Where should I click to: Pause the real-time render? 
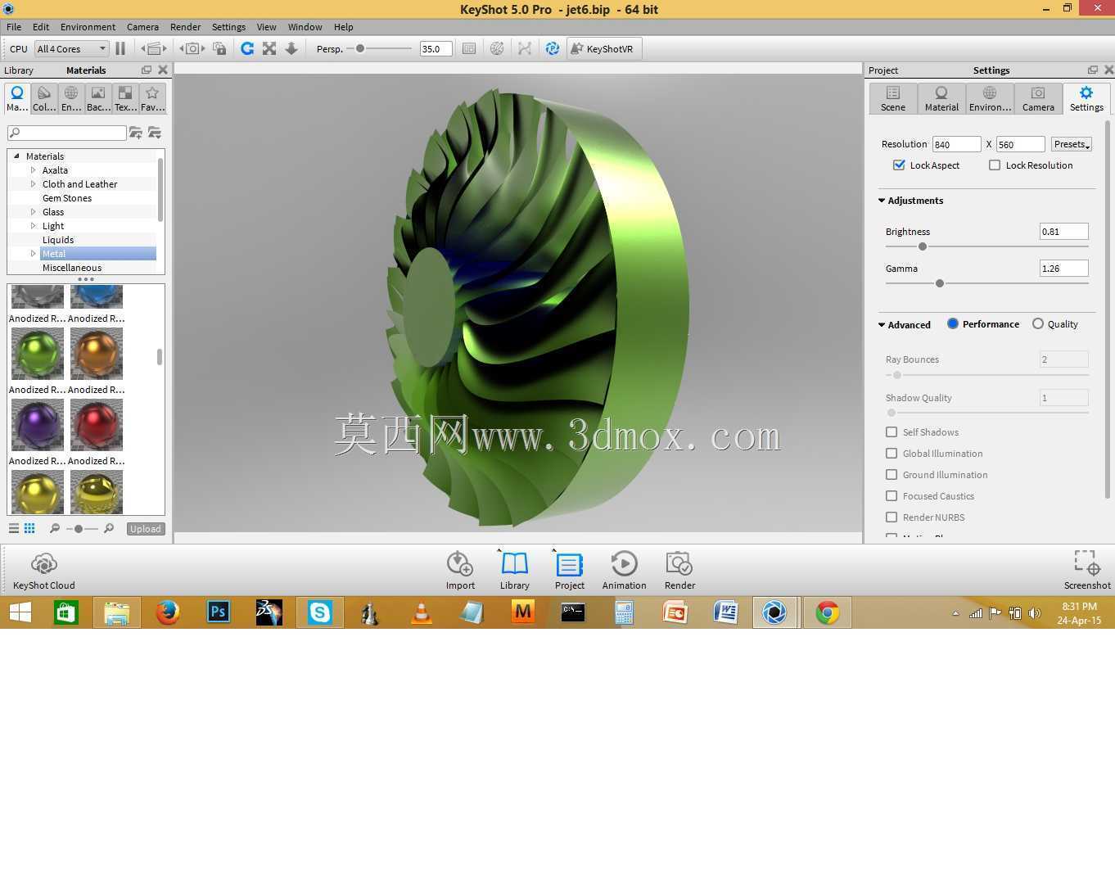coord(120,48)
